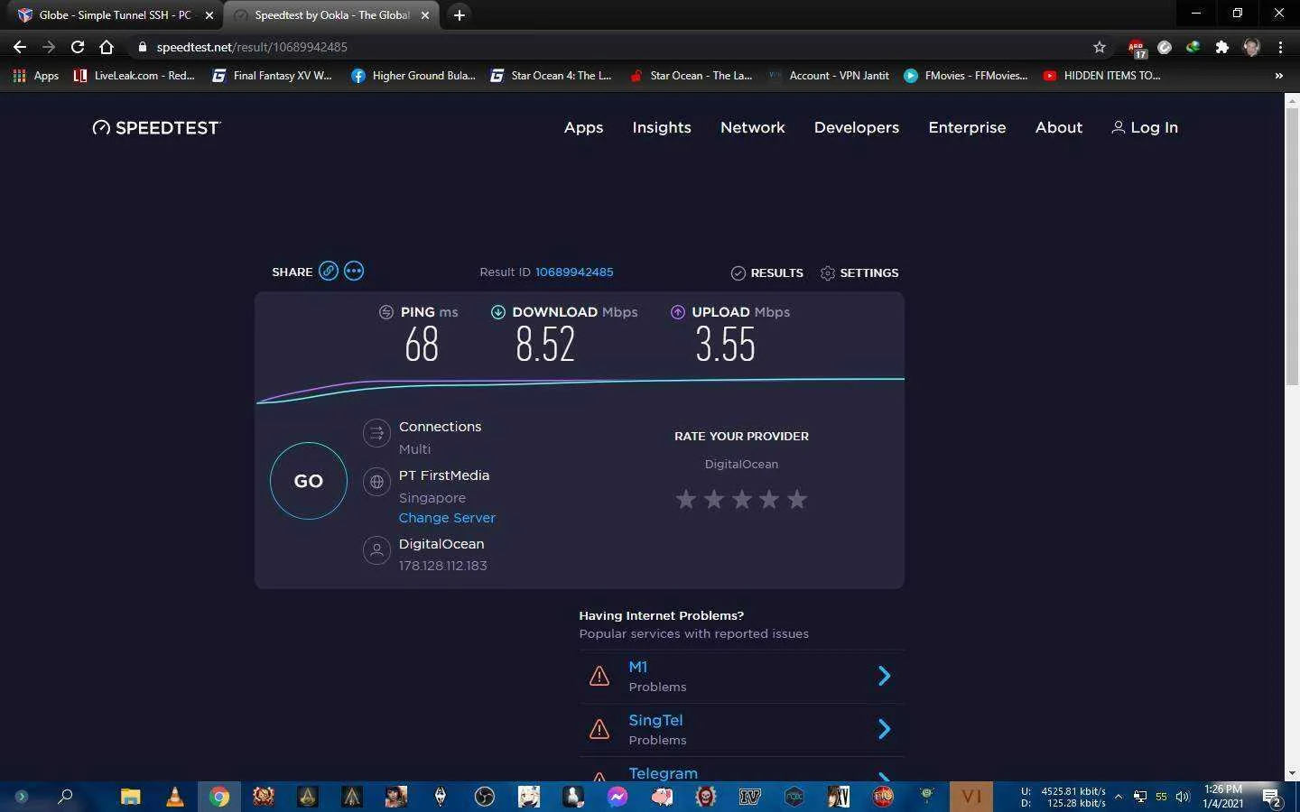Open the Apps menu in Speedtest header
This screenshot has width=1300, height=812.
coord(583,127)
